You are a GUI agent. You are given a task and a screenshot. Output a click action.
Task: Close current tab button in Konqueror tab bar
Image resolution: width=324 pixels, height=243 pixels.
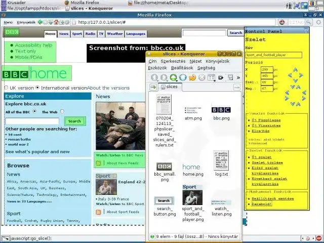(x=237, y=87)
